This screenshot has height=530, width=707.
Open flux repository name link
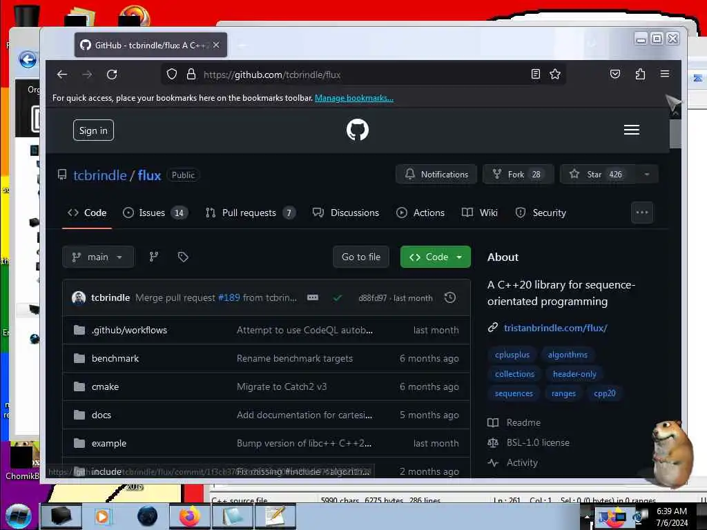pyautogui.click(x=149, y=175)
